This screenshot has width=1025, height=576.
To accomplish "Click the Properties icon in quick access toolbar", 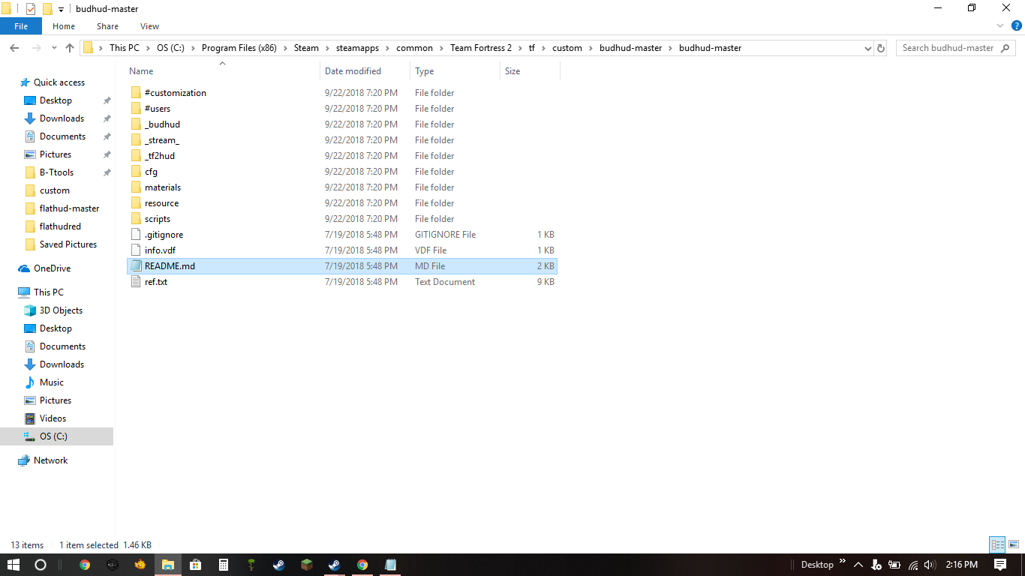I will coord(31,9).
